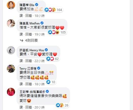133x110 pixels.
Task: Open the like count 10 on Terry's comment
Action: click(51, 82)
